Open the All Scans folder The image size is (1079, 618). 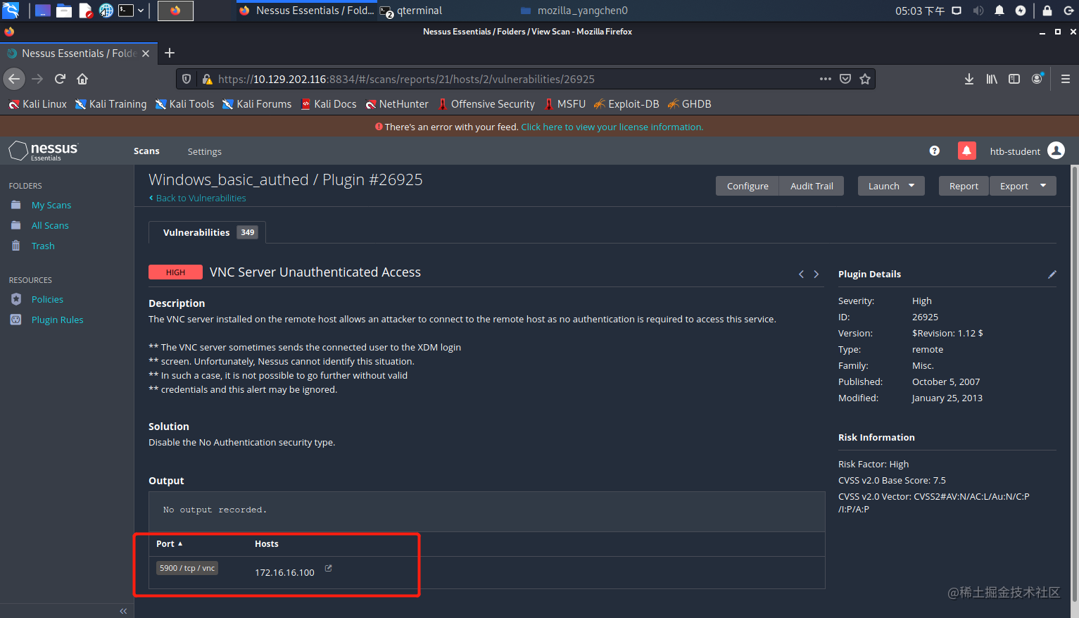coord(50,225)
